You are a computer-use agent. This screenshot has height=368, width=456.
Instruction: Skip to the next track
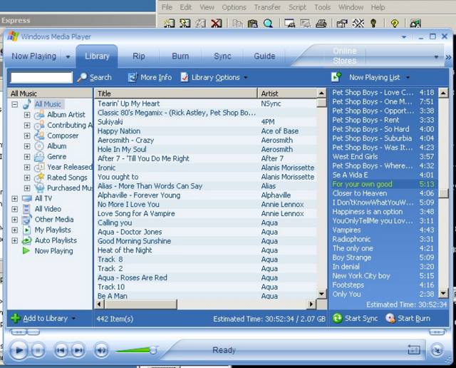click(78, 350)
